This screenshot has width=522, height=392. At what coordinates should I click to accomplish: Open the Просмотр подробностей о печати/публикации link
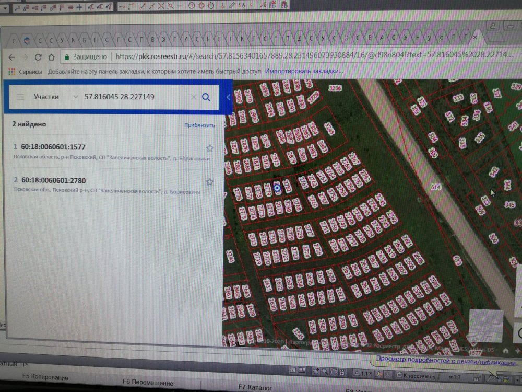(444, 360)
